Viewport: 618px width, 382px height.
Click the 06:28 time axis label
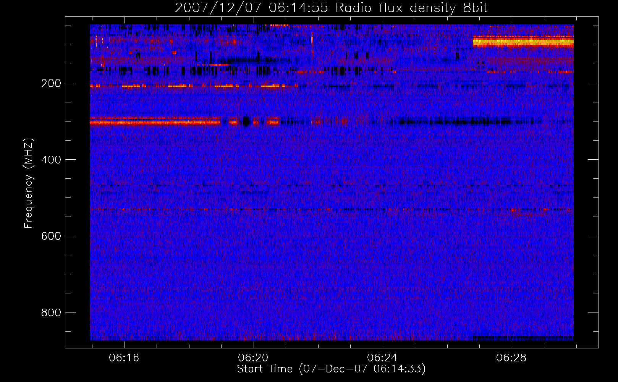pos(511,358)
